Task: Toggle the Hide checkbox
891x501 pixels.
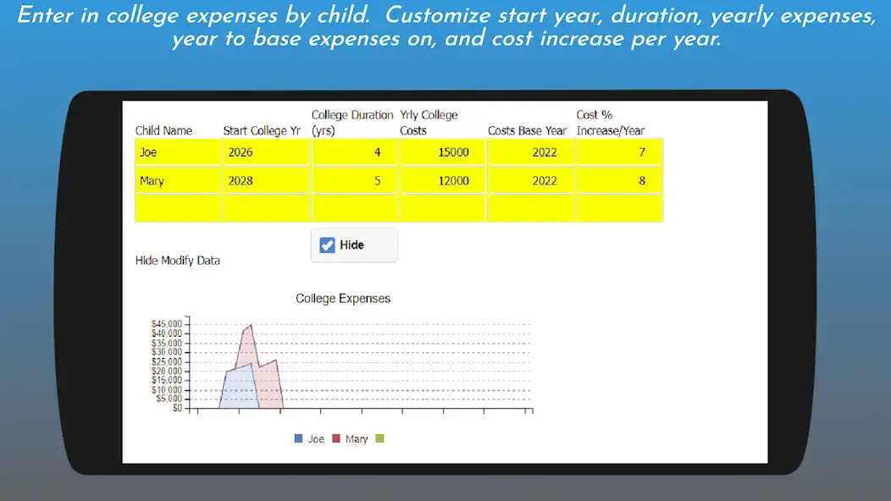Action: point(327,245)
